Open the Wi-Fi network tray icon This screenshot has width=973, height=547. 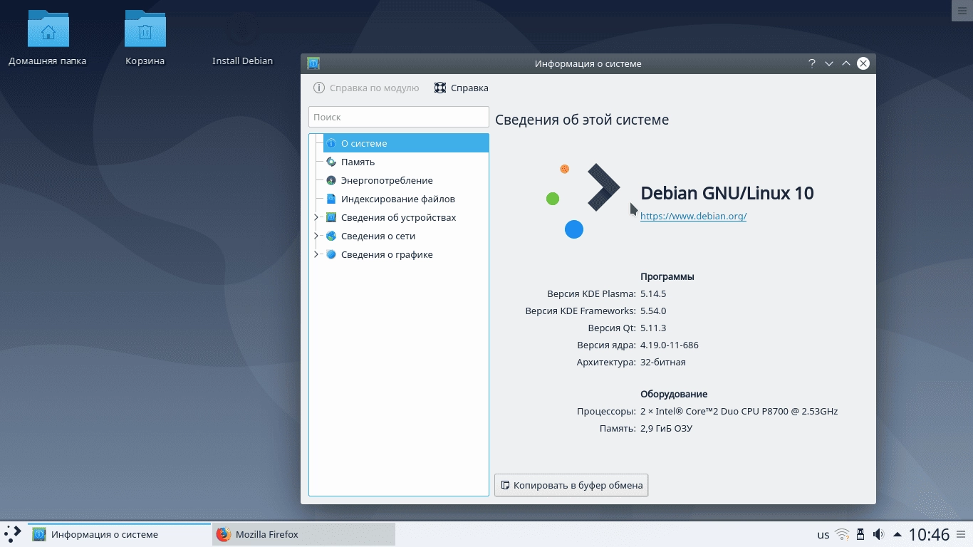tap(842, 534)
